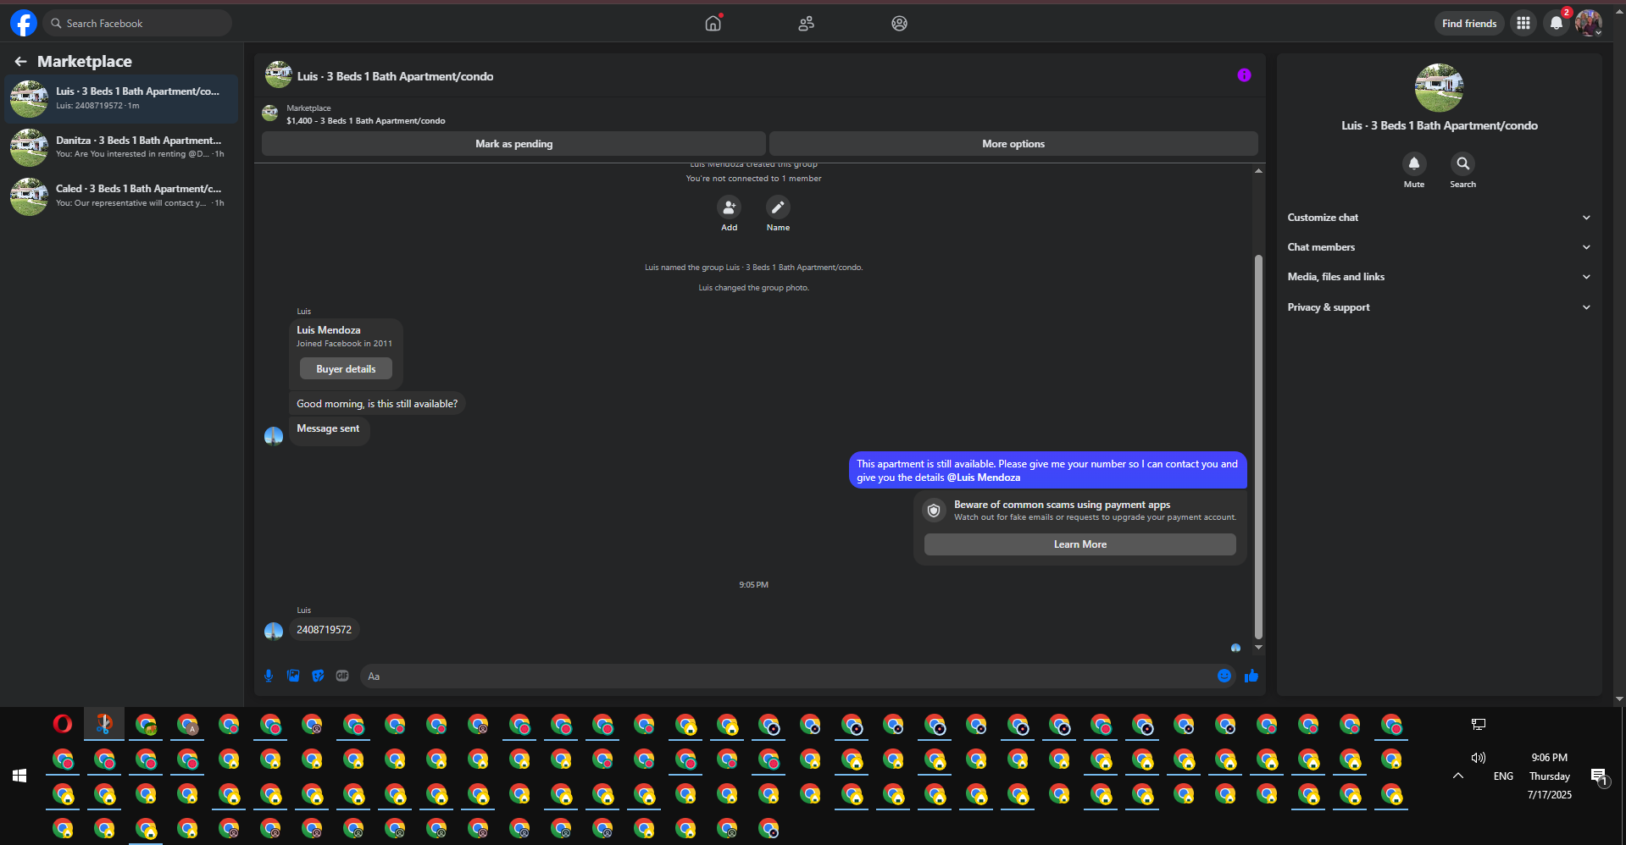Expand the Customize chat section

[x=1439, y=218]
